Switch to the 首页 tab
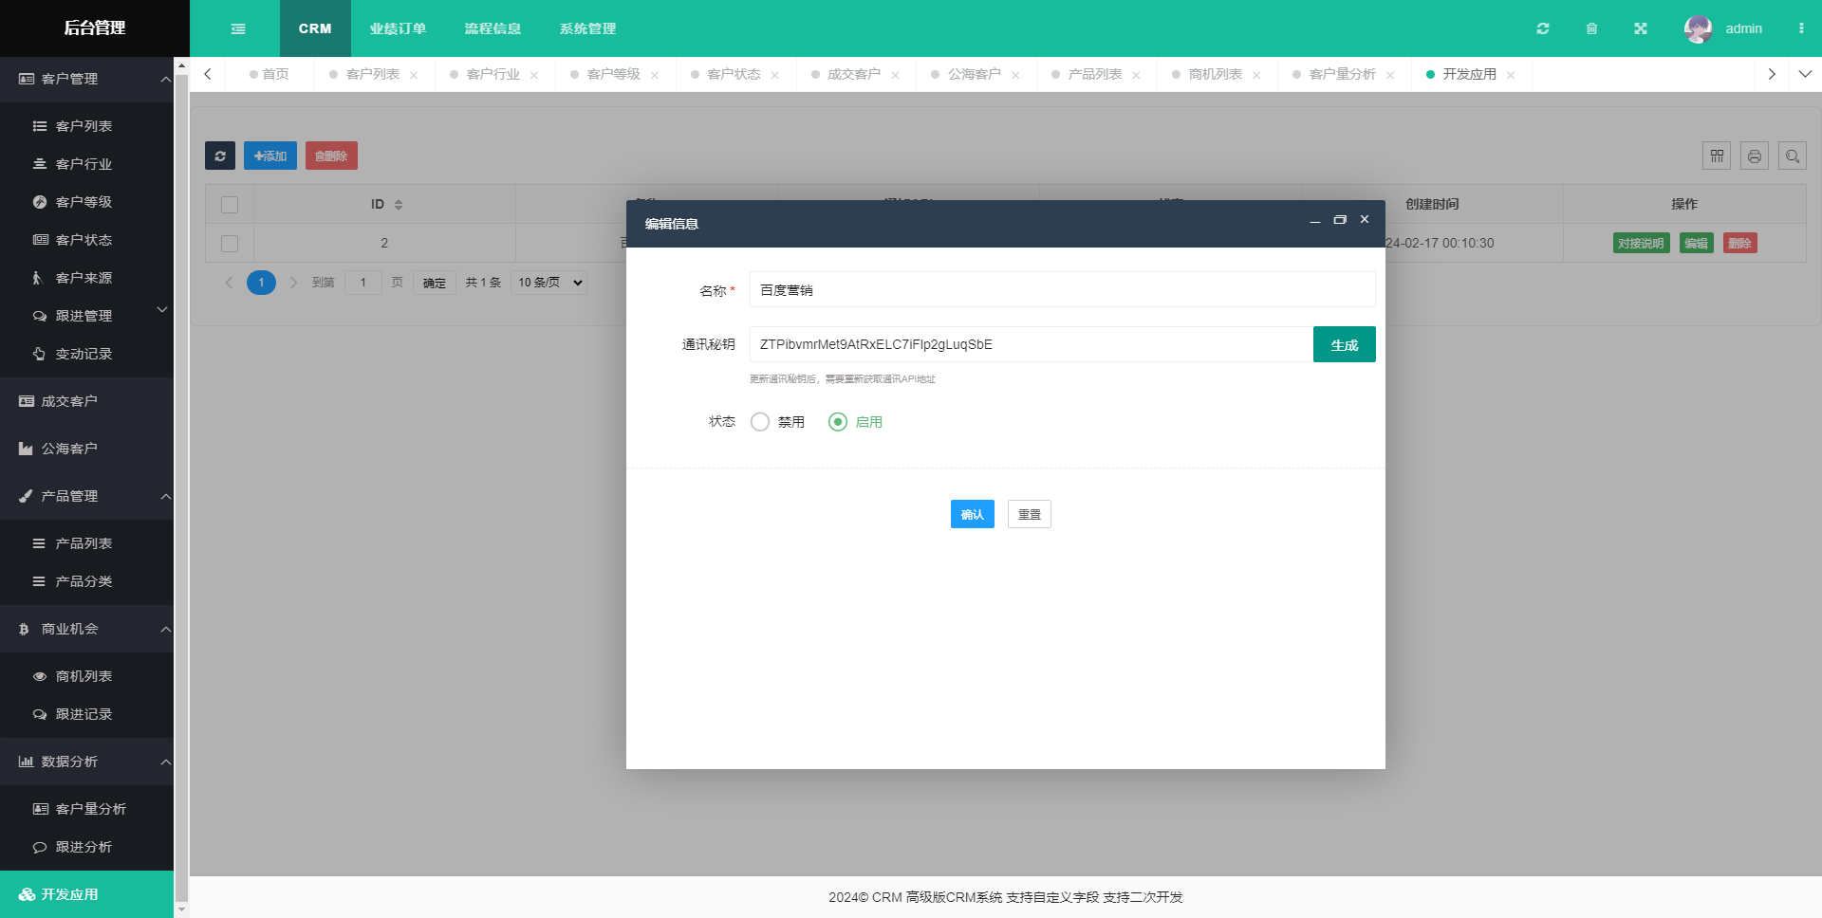 [x=270, y=74]
